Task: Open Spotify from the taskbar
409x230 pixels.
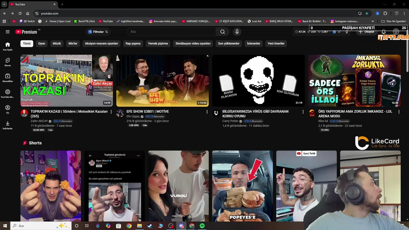Action: coord(202,226)
